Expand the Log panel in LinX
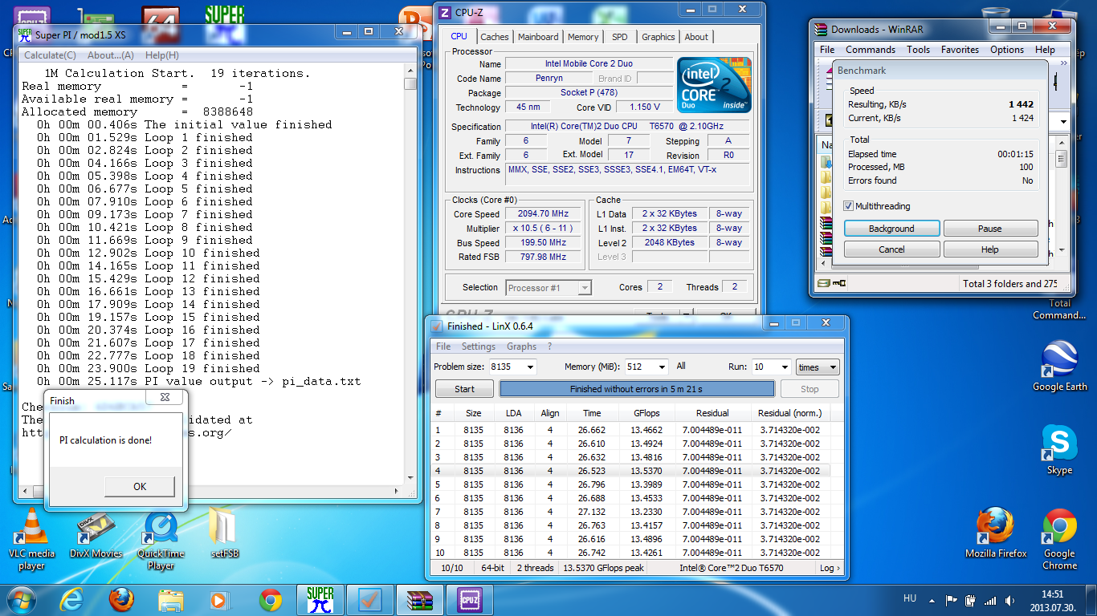 [830, 568]
